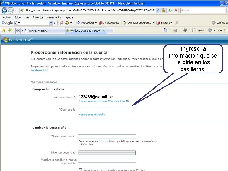Click the Cambiar la contraseña section heading
Viewport: 228px width, 171px height.
coord(49,128)
